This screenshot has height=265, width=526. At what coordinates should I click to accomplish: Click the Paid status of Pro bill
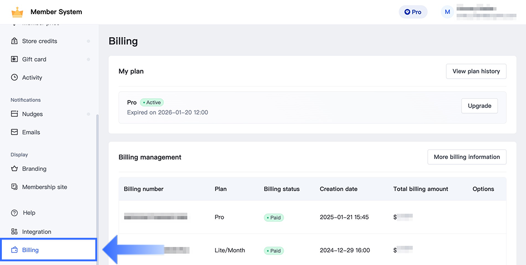(x=274, y=217)
